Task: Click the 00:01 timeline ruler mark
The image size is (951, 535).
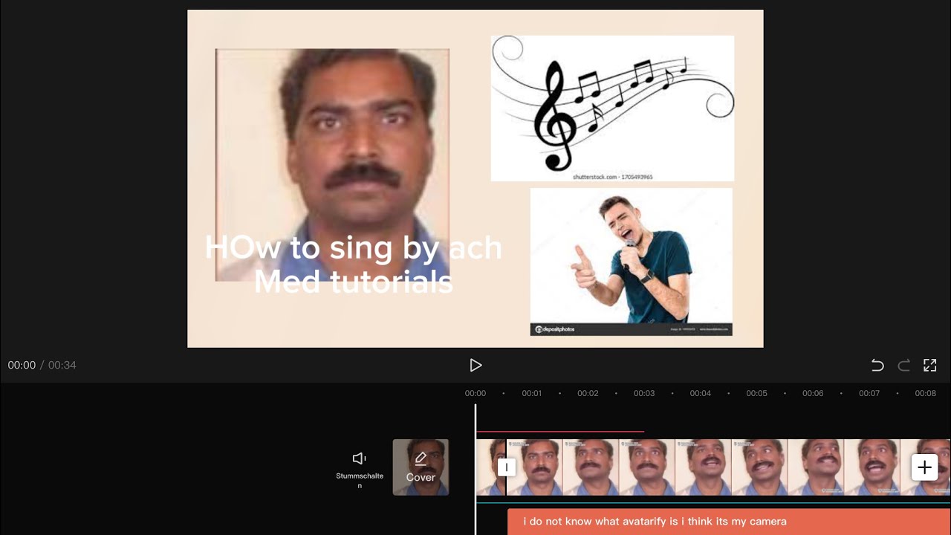Action: pos(531,393)
